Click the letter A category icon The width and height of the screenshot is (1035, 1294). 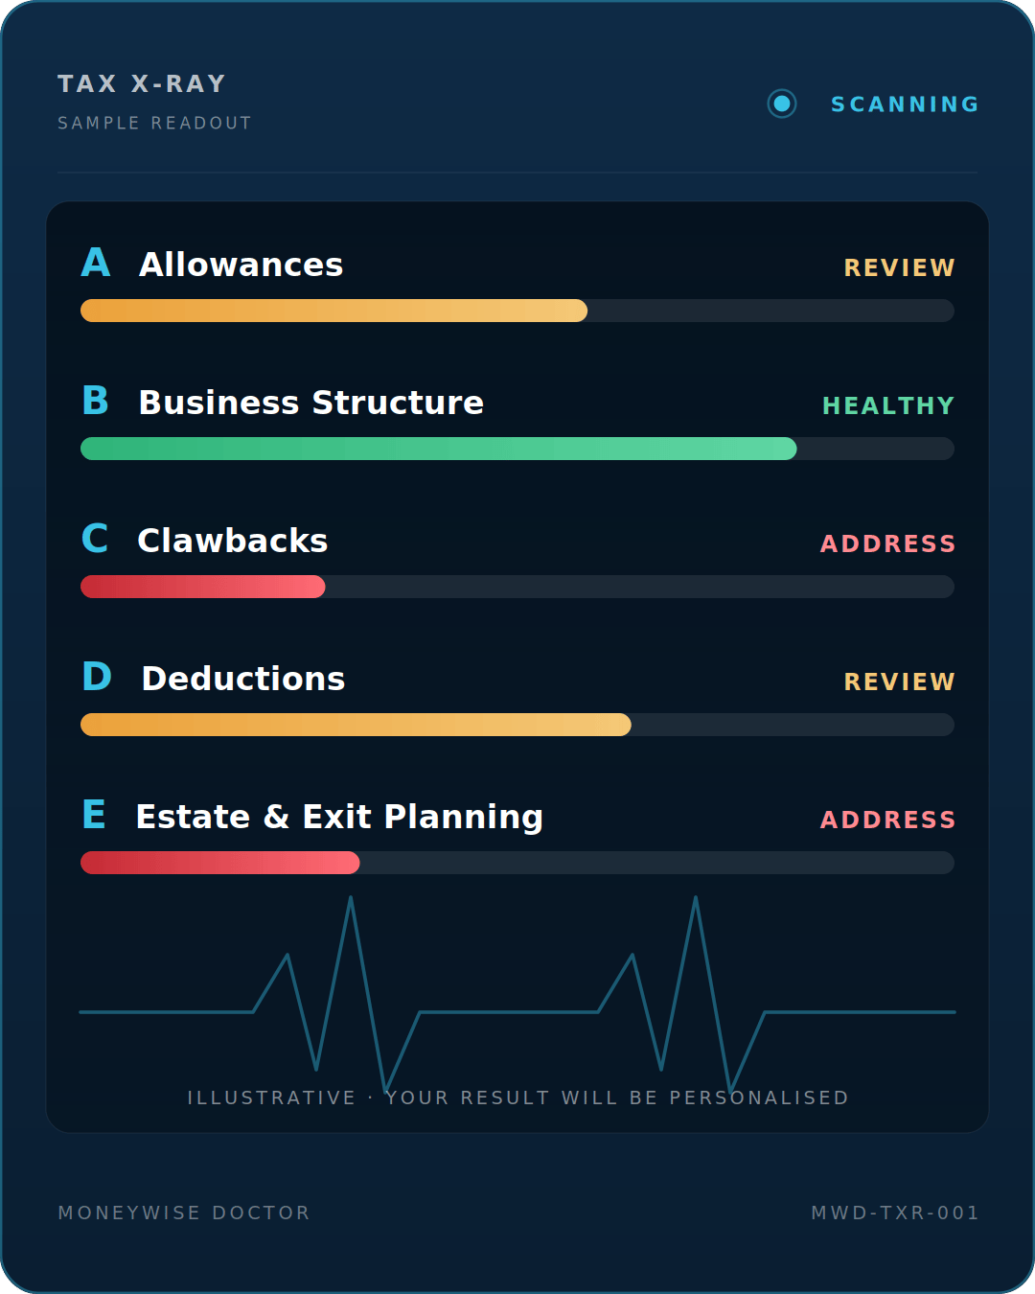pos(96,263)
